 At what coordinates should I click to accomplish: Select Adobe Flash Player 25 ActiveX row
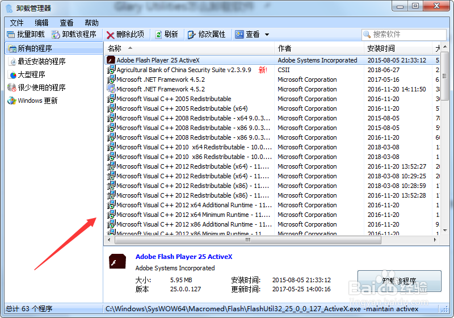click(272, 60)
